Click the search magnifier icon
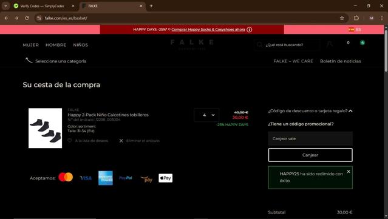This screenshot has width=388, height=219. click(259, 45)
